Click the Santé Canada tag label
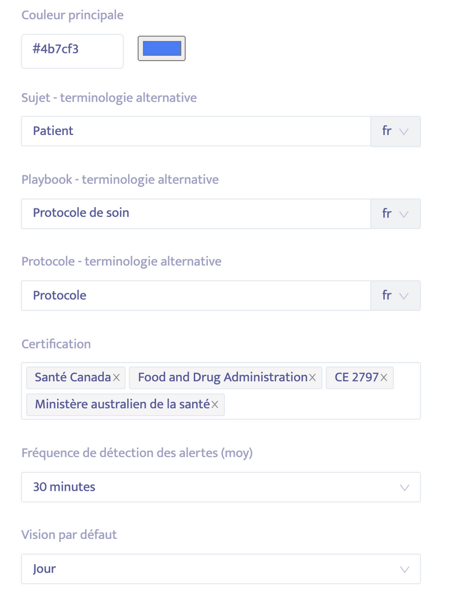Screen dimensions: 466x603 72,378
